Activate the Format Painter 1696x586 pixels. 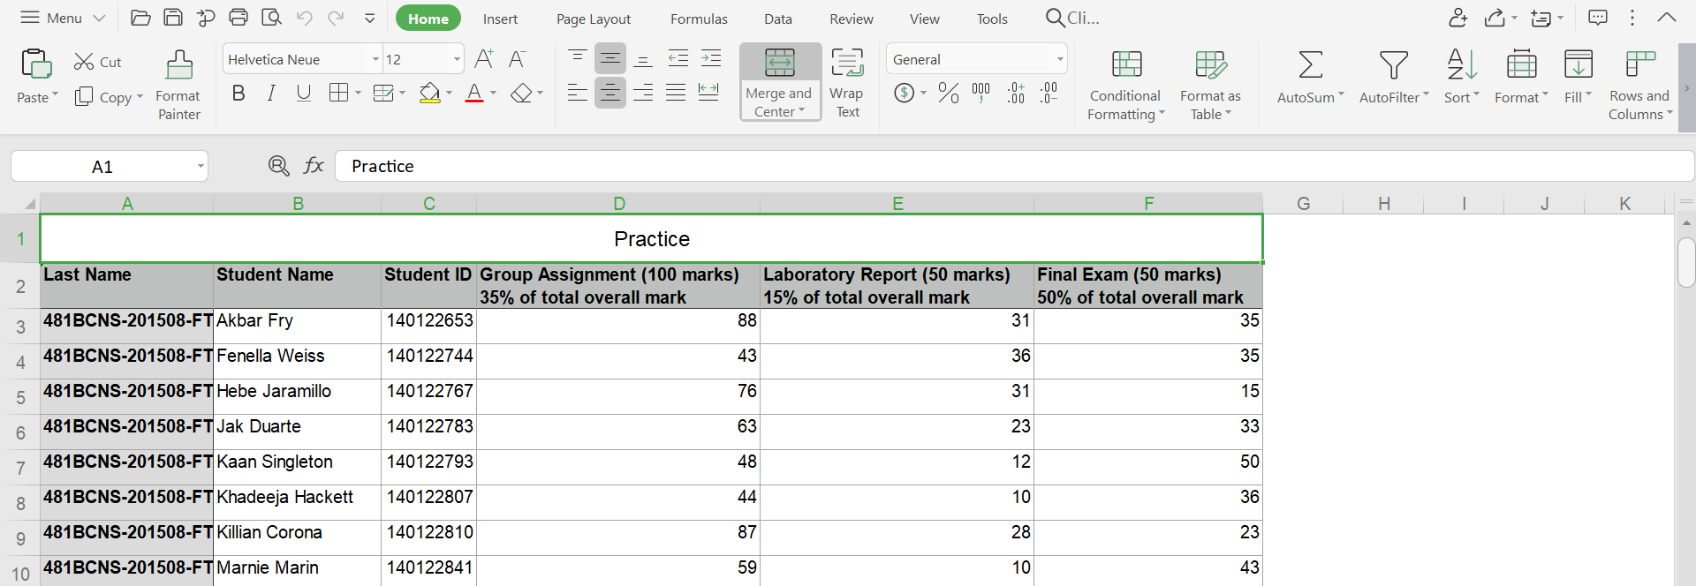pos(178,85)
